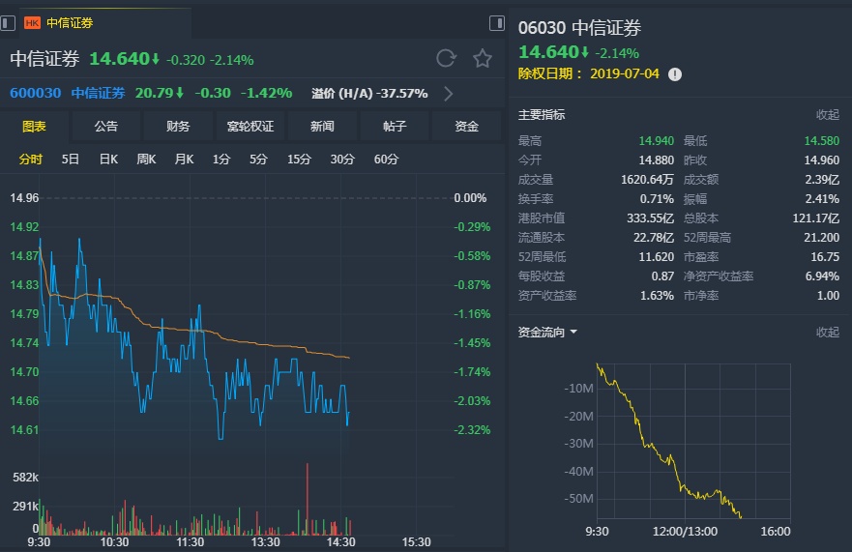Collapse the 主要指标 section

tap(827, 114)
